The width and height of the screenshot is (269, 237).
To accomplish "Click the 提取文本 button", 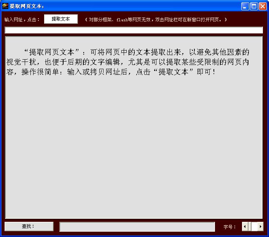I will click(61, 19).
